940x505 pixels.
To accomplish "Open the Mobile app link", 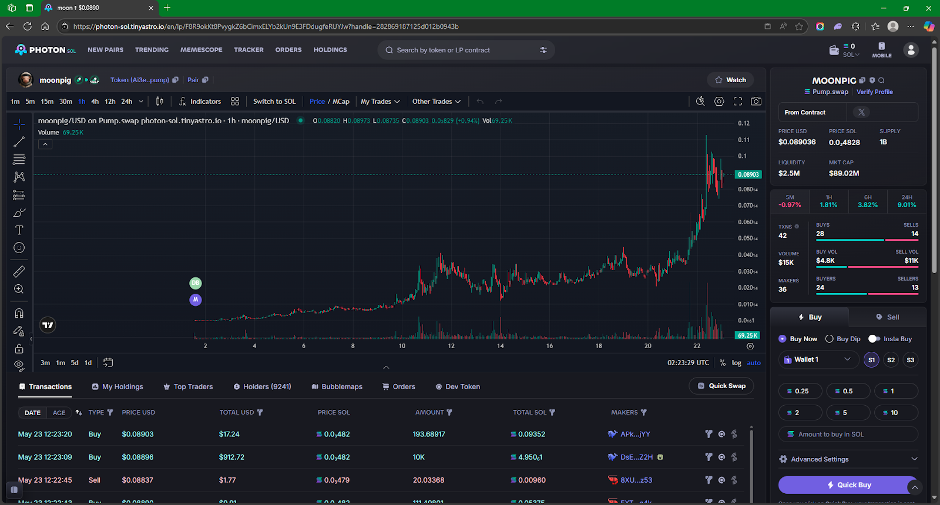I will 882,50.
